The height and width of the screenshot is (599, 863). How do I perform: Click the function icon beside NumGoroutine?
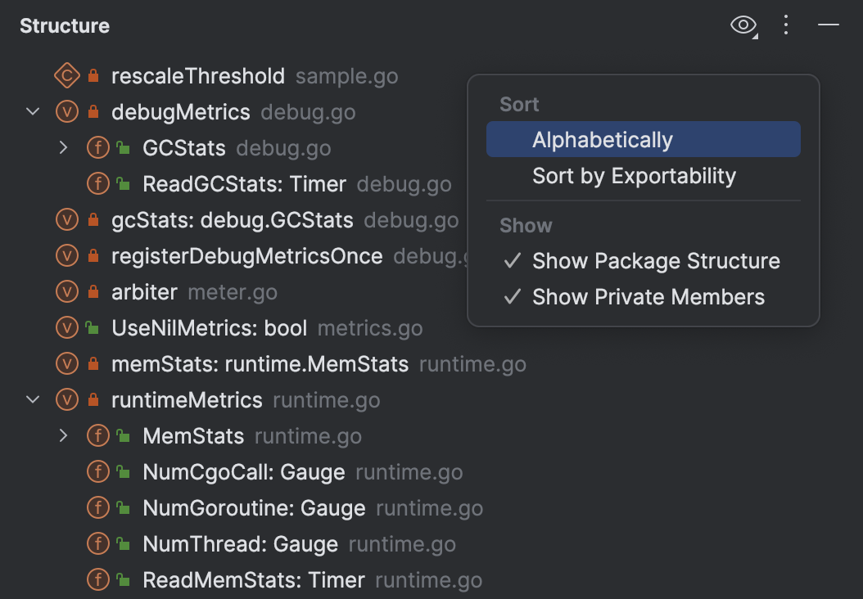(97, 508)
